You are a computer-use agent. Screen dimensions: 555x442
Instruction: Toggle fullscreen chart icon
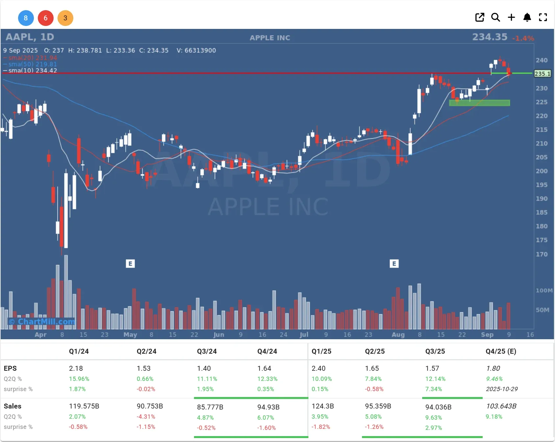click(543, 17)
